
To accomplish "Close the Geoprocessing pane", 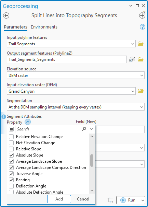I will pos(144,6).
